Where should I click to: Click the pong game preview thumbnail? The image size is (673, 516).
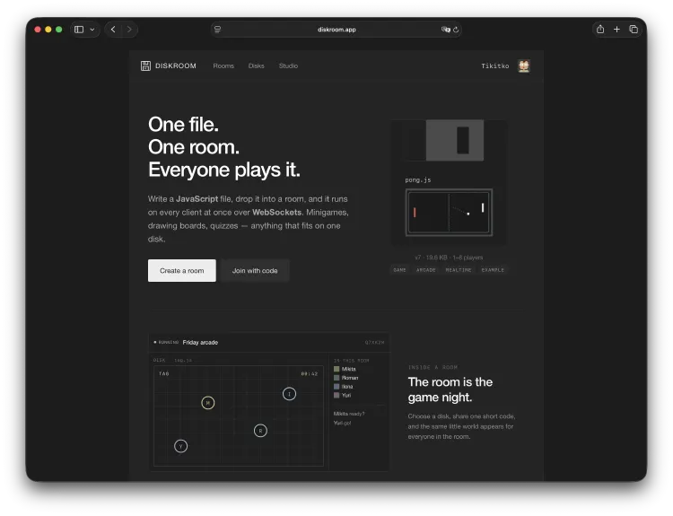pyautogui.click(x=449, y=213)
